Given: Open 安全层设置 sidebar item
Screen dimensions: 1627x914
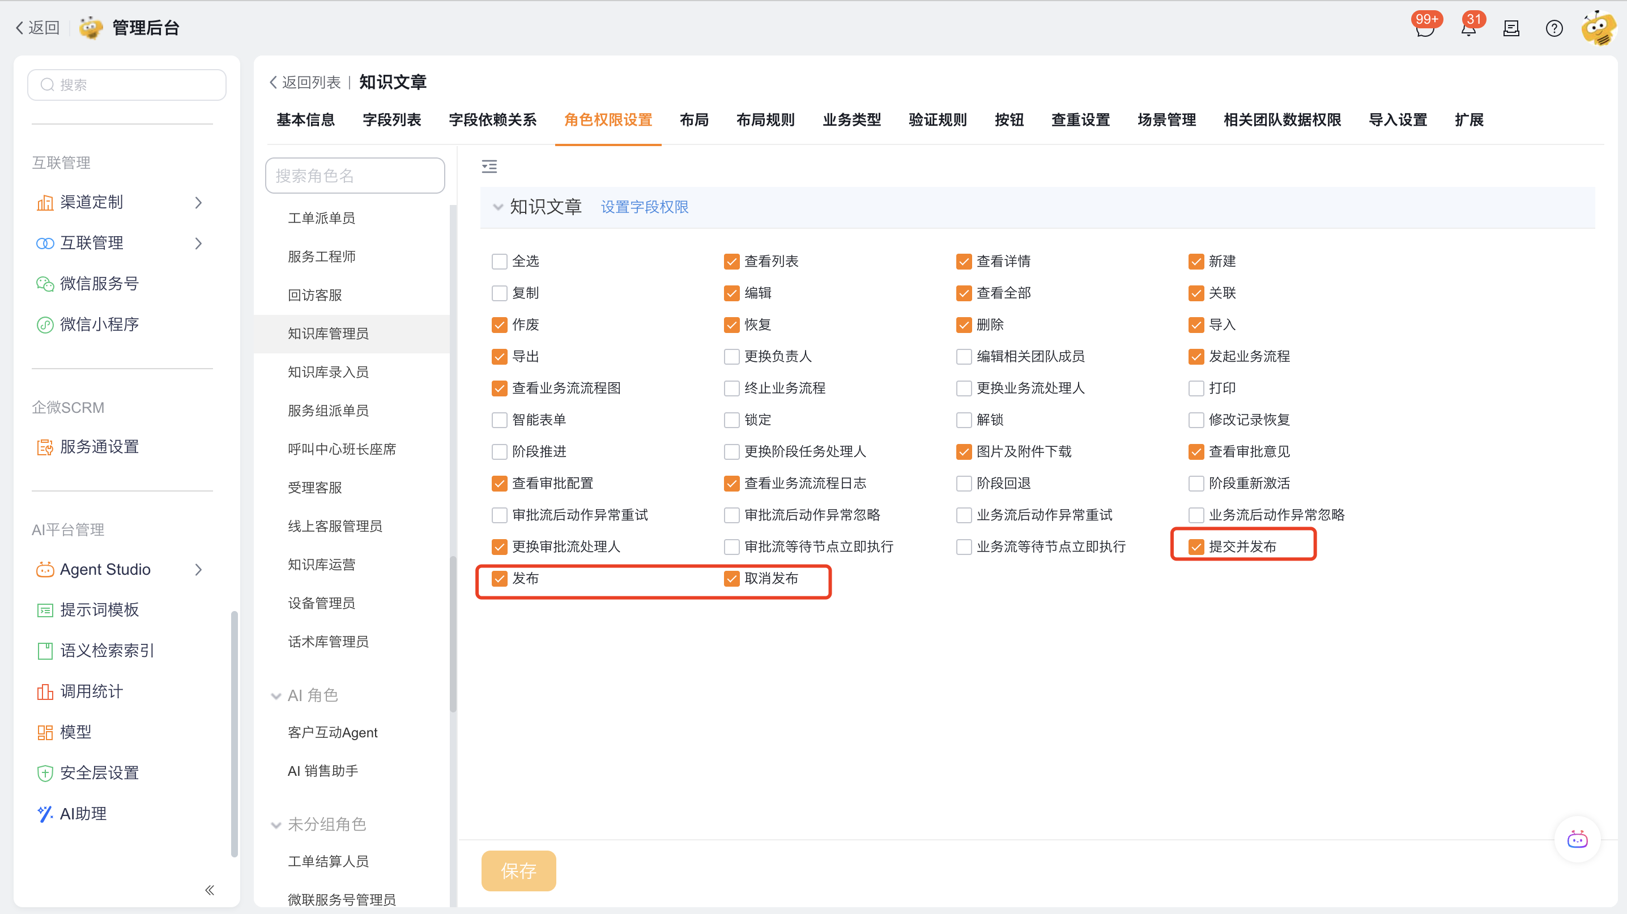Looking at the screenshot, I should pos(99,772).
